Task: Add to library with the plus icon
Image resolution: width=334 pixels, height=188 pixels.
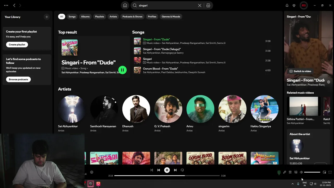Action: pyautogui.click(x=47, y=17)
